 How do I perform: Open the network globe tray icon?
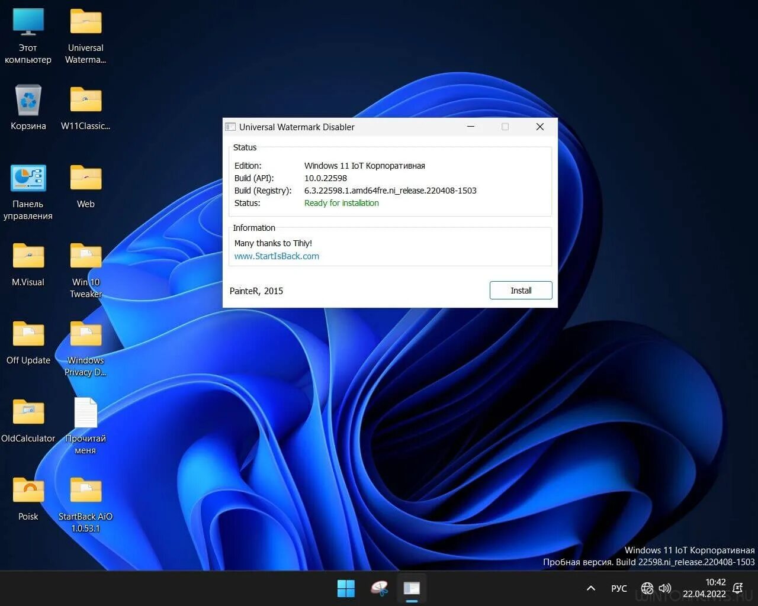pyautogui.click(x=647, y=588)
